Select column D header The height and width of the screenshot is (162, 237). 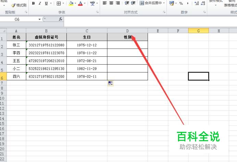coord(127,31)
